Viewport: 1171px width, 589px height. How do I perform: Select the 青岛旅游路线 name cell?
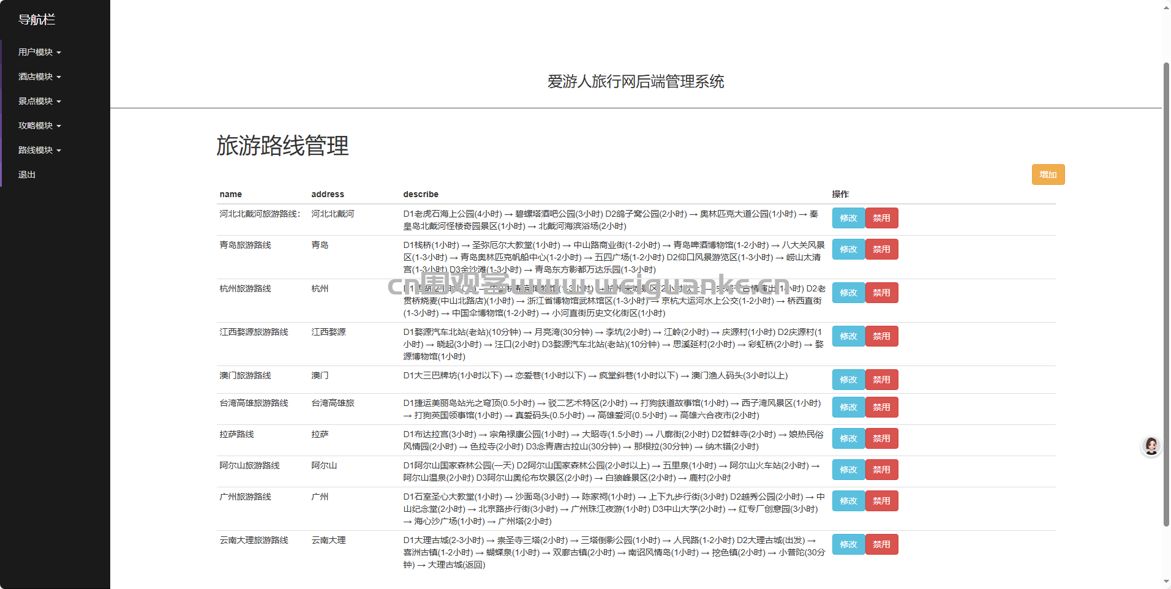(245, 245)
